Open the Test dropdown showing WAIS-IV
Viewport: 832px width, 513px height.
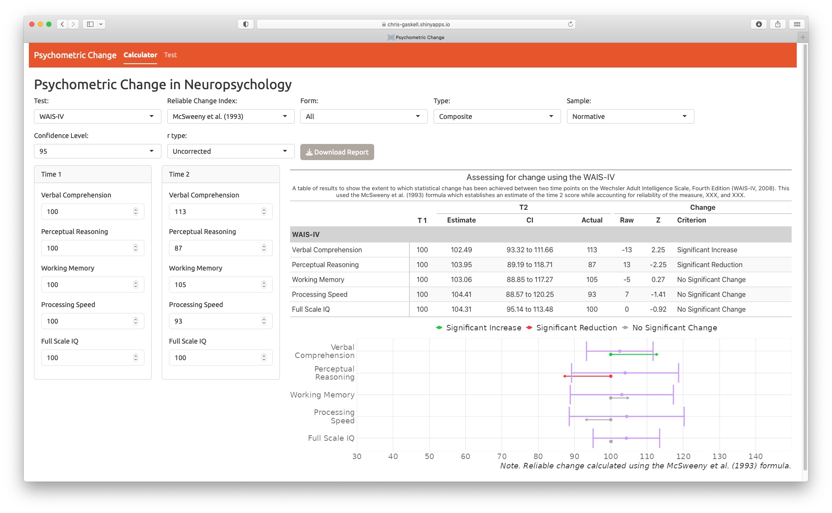pos(97,116)
